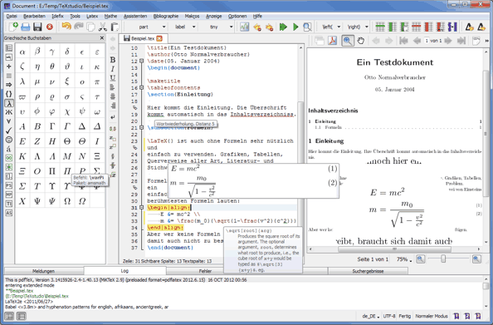Switch to the Meldungen tab
493x325 pixels.
tap(44, 271)
